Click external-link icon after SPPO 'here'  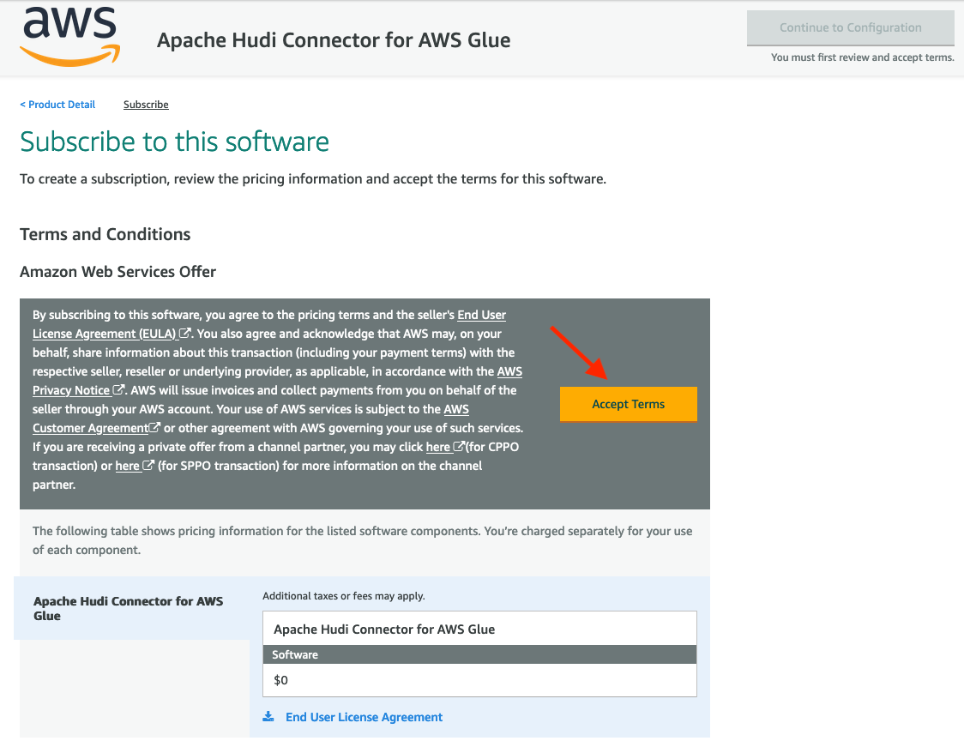148,466
